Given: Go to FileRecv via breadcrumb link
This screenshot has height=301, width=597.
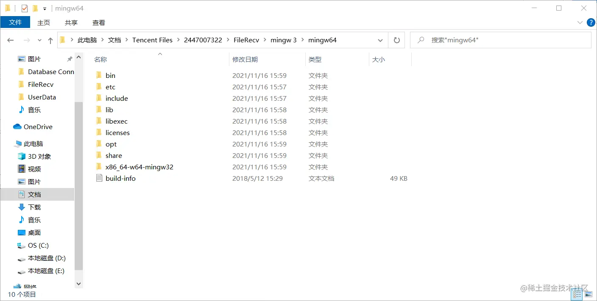Looking at the screenshot, I should 245,40.
